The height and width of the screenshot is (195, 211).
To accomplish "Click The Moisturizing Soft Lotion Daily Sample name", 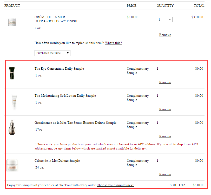I will coord(65,96).
